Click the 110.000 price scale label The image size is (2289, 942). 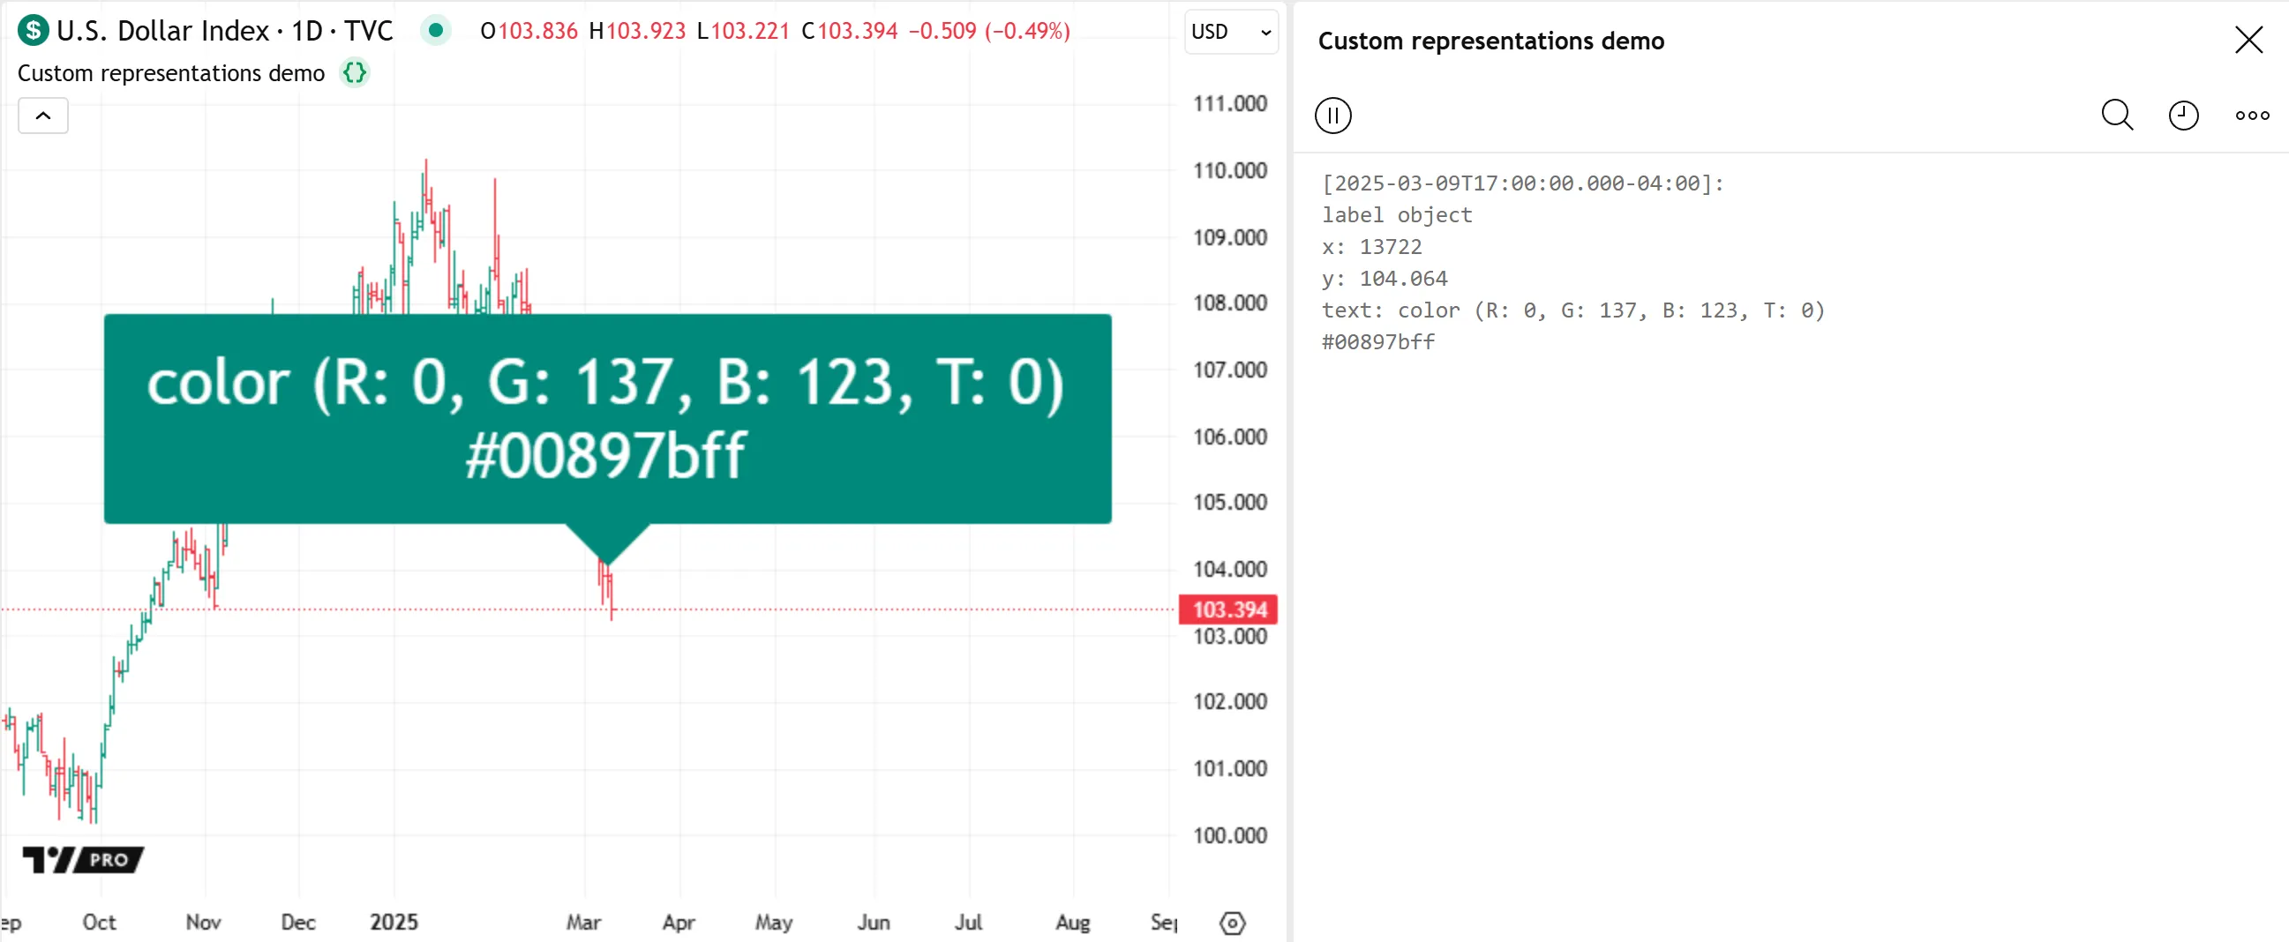point(1229,170)
